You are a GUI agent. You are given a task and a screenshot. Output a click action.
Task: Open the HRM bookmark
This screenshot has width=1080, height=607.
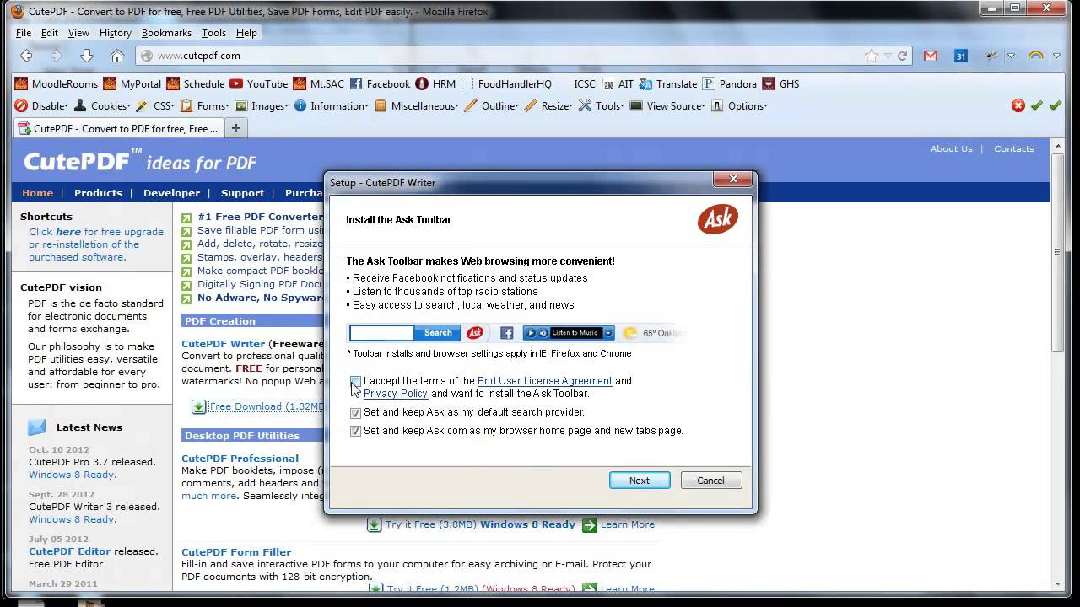[436, 83]
